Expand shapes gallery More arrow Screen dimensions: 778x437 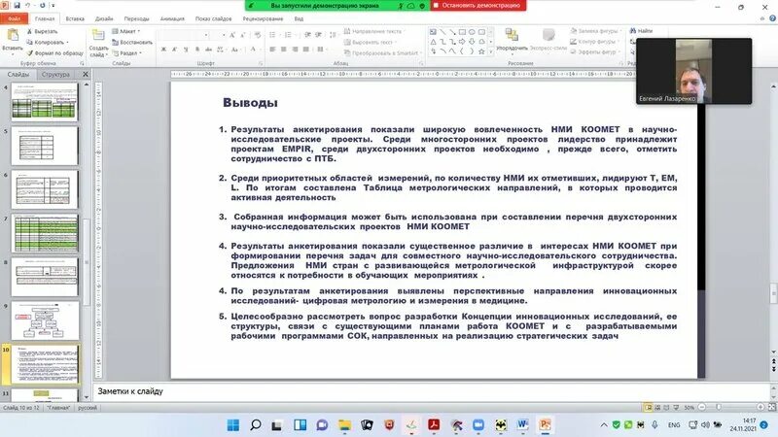pos(491,51)
